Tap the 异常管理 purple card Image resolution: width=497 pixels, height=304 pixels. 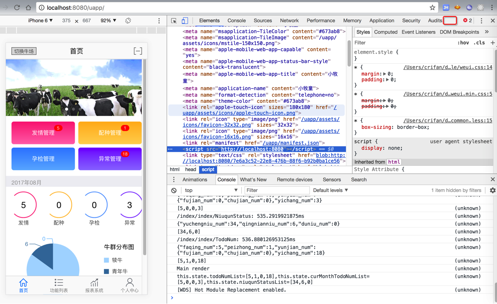110,159
